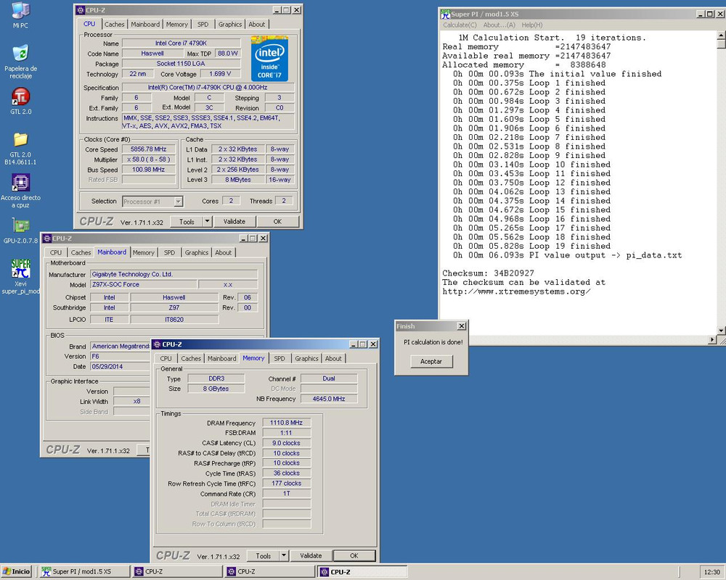The height and width of the screenshot is (580, 726).
Task: Click CPU-Z title icon in Memory window
Action: pos(157,344)
